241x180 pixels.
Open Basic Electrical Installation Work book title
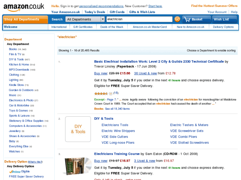(159, 61)
